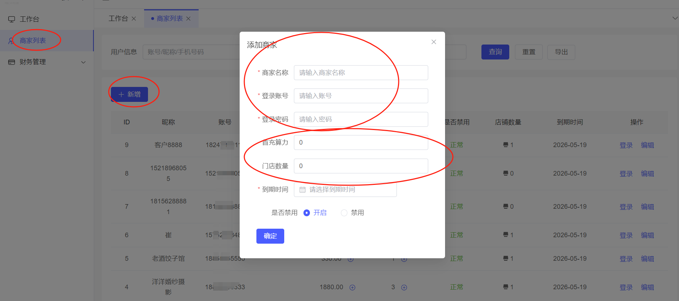Select the 开启 radio button

pos(307,213)
